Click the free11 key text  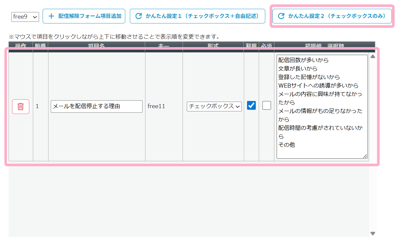(156, 106)
